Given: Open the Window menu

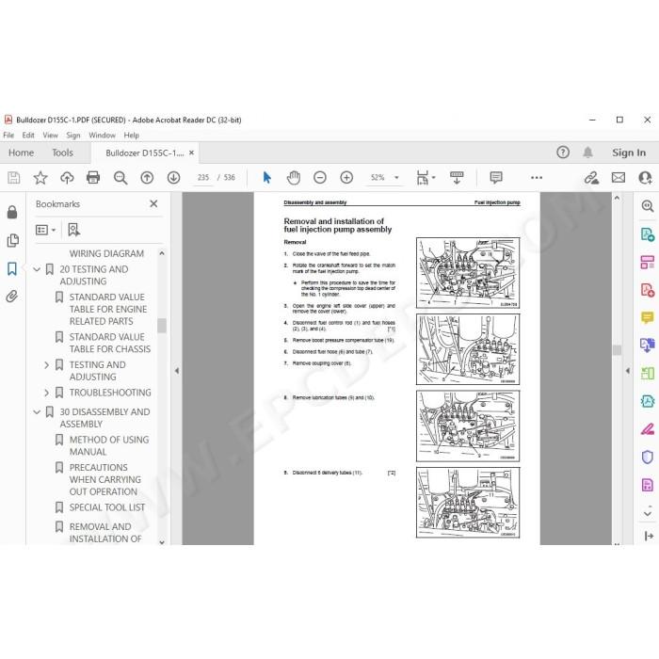Looking at the screenshot, I should [x=102, y=136].
